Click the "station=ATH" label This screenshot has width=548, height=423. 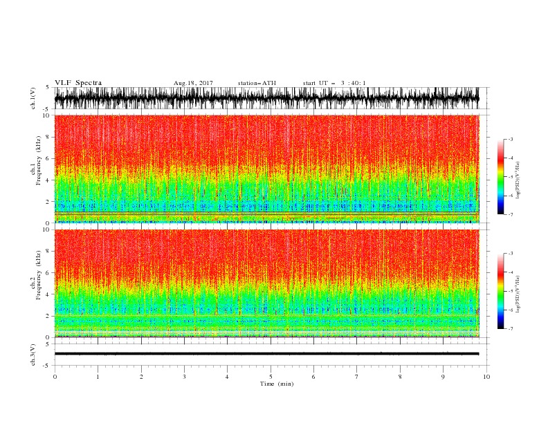pos(257,83)
